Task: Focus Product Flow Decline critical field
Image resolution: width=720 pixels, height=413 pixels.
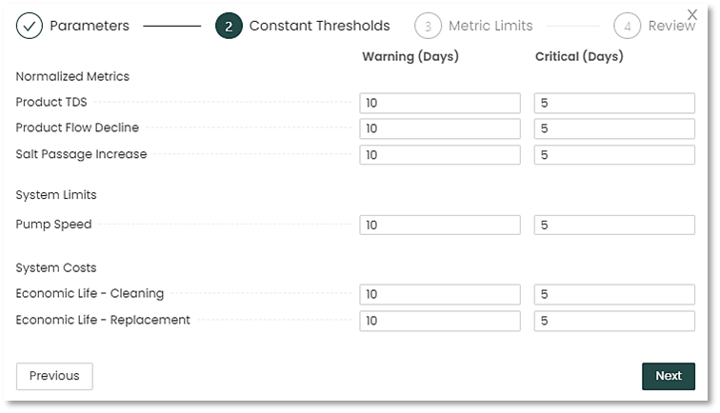Action: 614,128
